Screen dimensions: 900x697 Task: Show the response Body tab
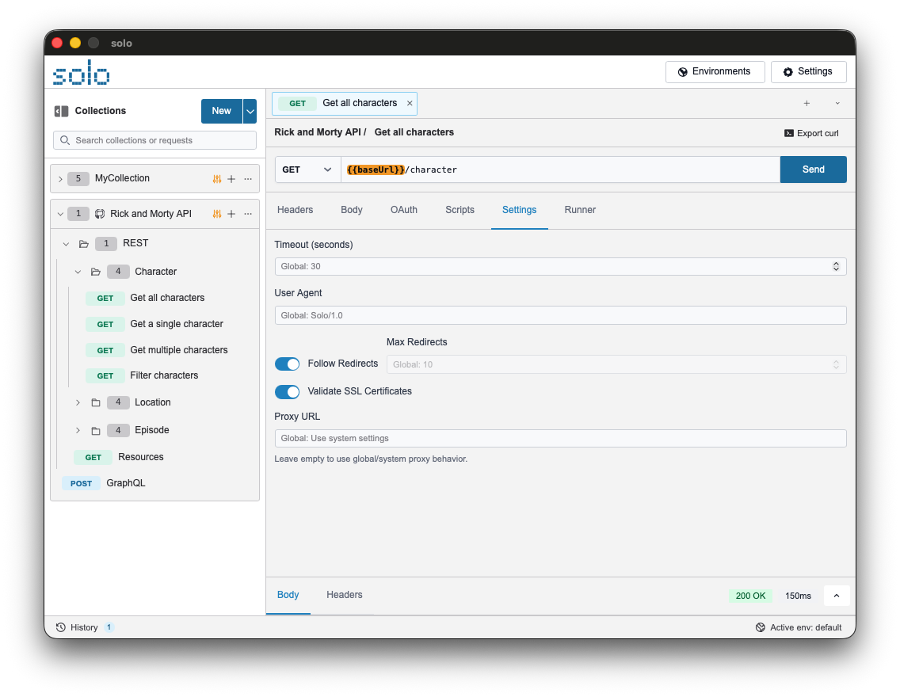(x=288, y=595)
